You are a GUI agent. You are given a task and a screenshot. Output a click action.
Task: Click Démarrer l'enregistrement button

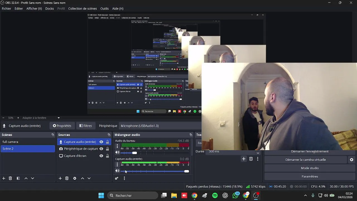click(310, 152)
